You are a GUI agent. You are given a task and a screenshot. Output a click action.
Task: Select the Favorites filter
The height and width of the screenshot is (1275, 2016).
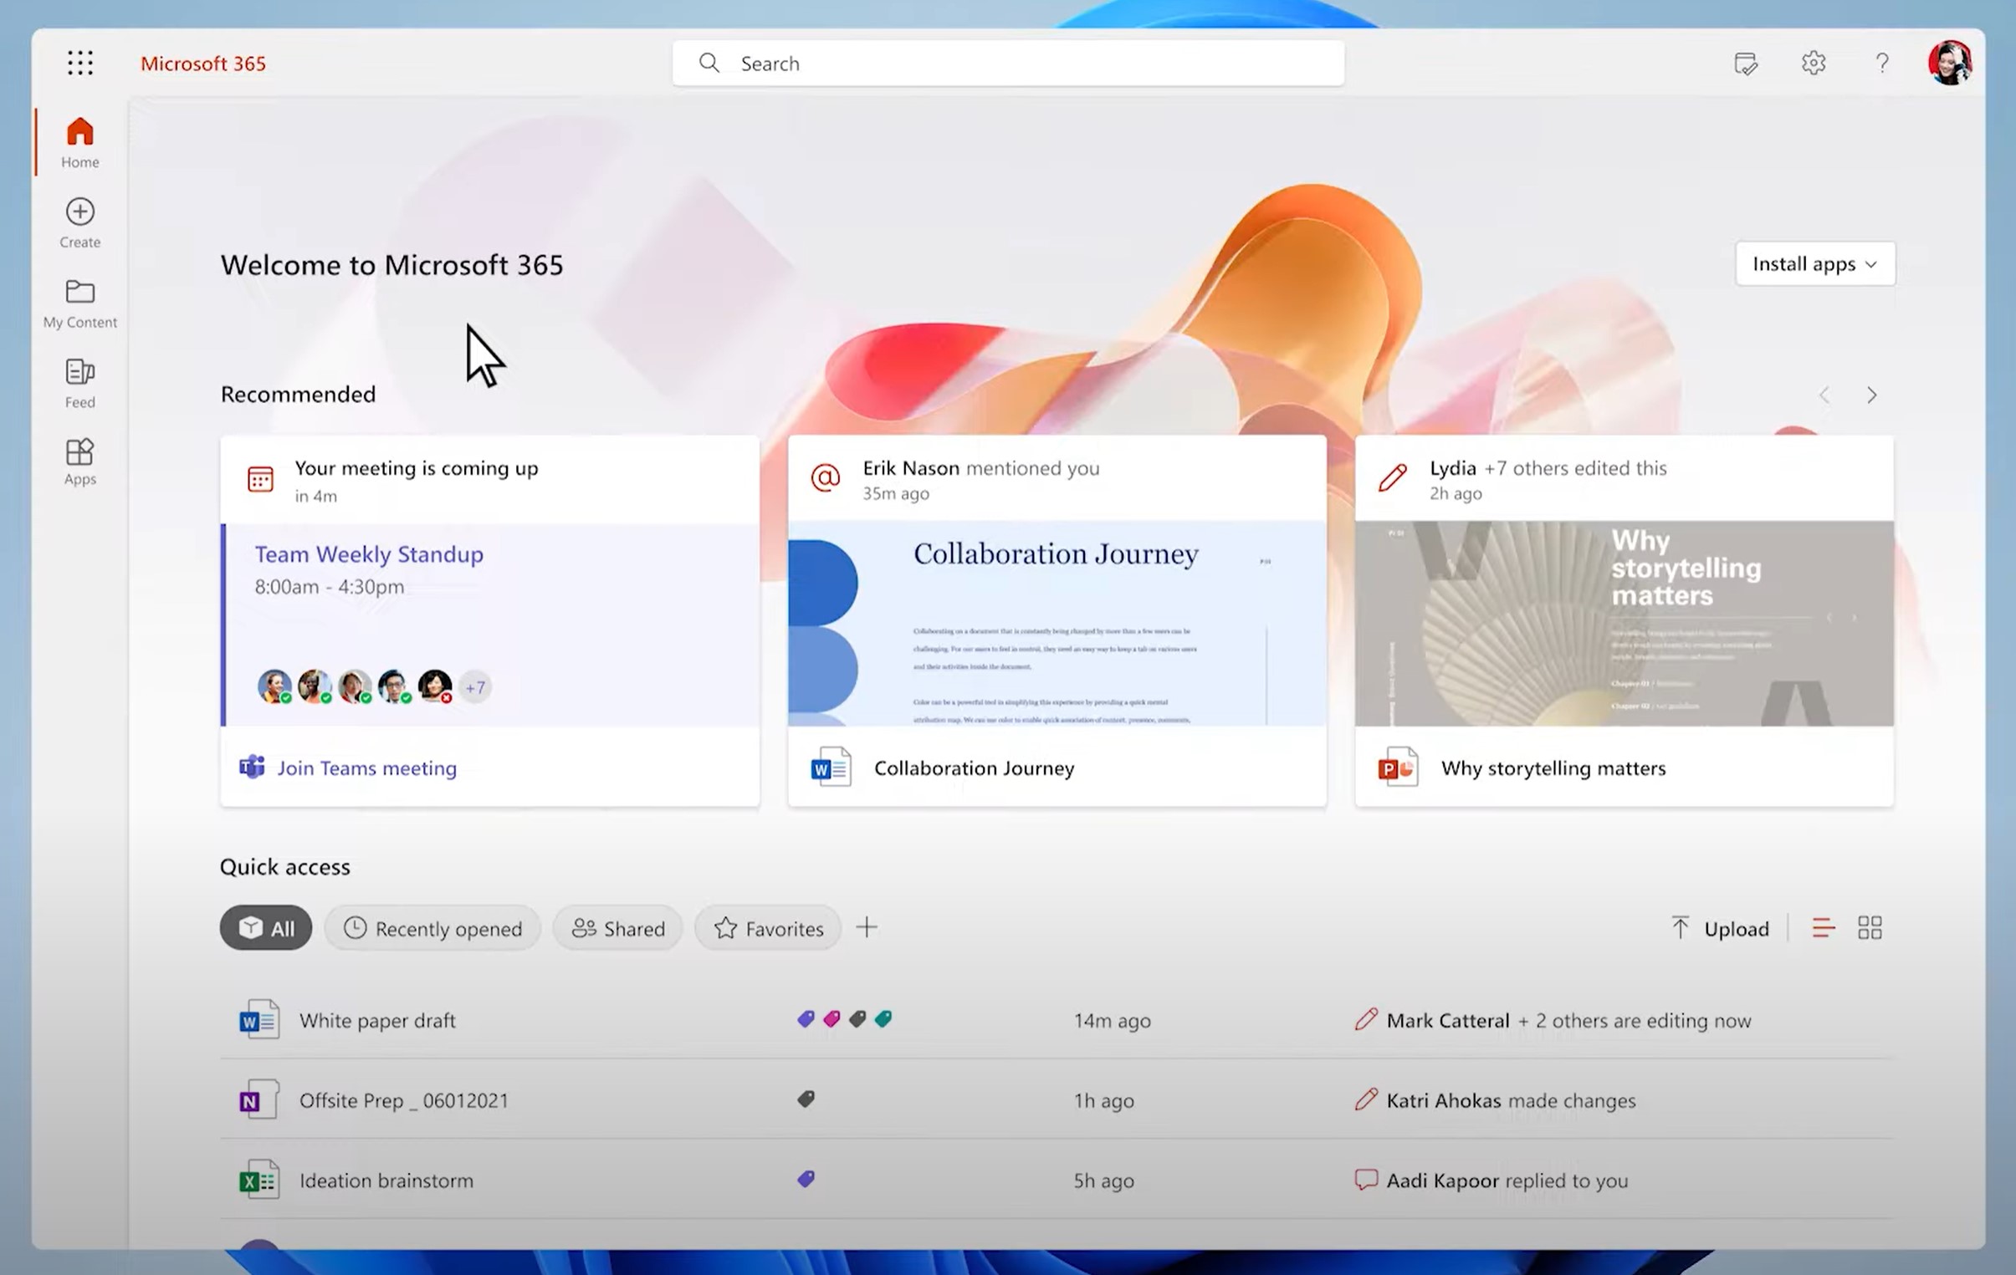point(768,928)
